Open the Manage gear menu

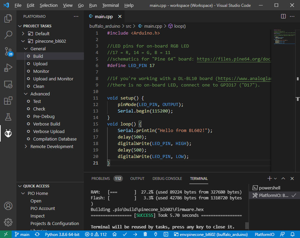tap(8, 222)
